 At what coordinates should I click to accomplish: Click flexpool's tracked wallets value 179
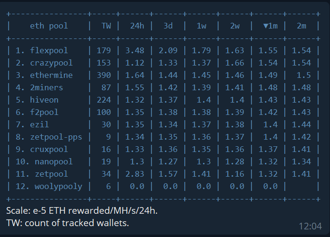[104, 51]
